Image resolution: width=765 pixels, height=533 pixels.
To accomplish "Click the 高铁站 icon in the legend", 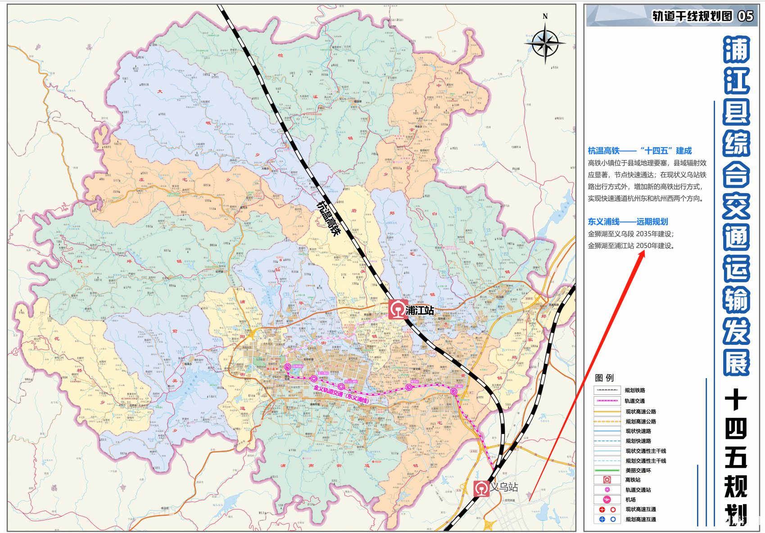I will [607, 480].
